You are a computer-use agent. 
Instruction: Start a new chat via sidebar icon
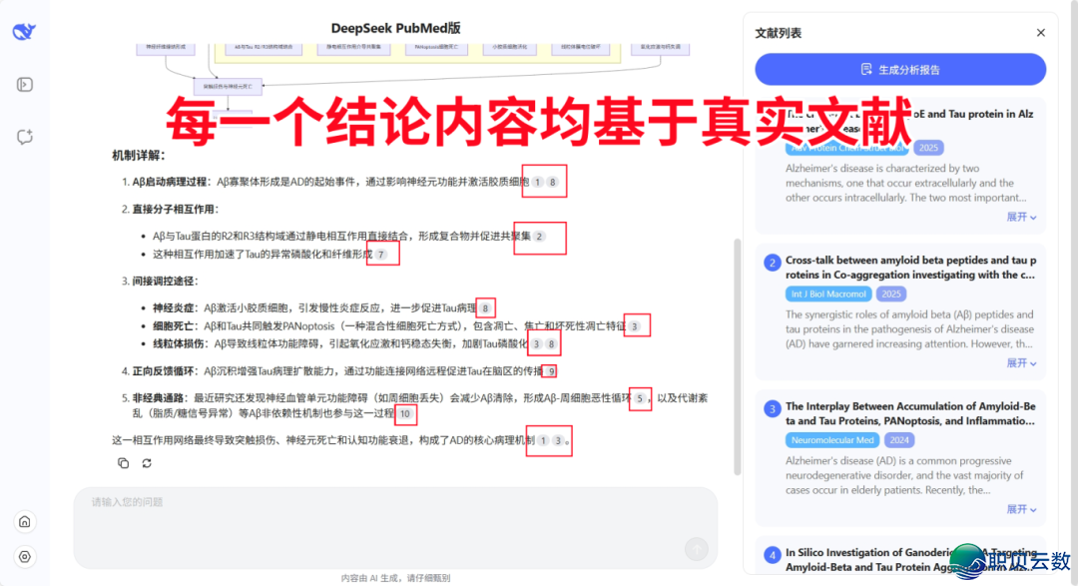pyautogui.click(x=24, y=137)
